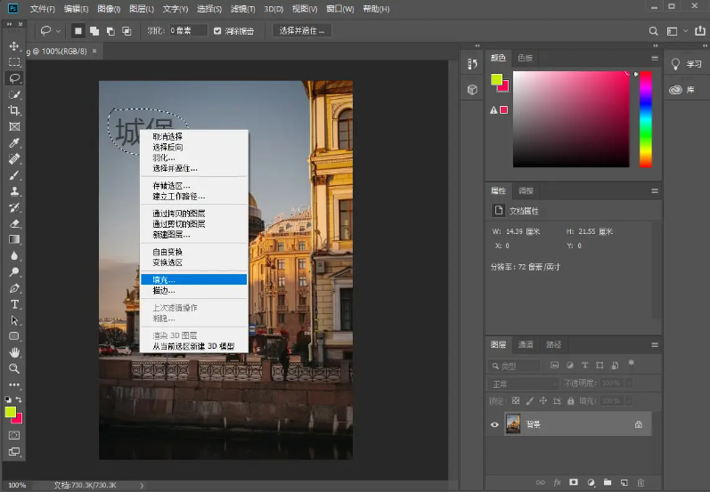Expand the status bar info arrow
The height and width of the screenshot is (492, 710).
(142, 485)
